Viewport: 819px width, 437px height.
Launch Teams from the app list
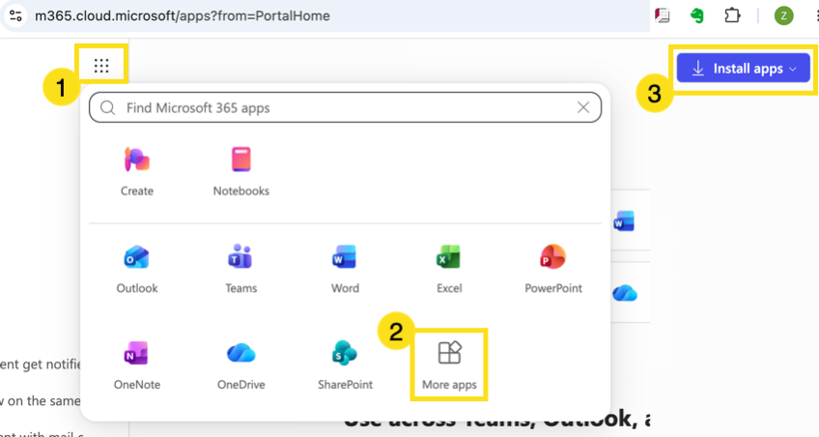pos(240,269)
